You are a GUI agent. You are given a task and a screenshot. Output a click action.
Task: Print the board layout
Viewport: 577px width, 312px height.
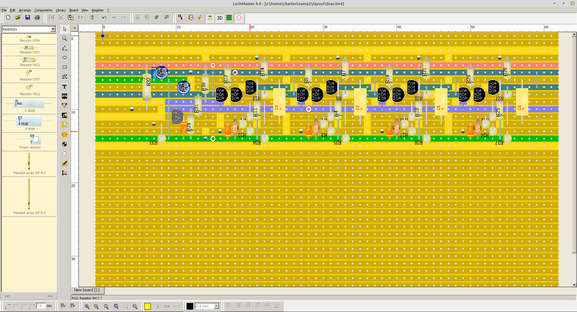(37, 18)
